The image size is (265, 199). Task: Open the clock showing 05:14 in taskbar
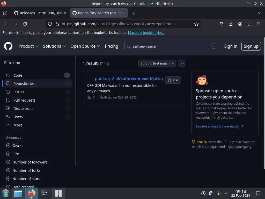pyautogui.click(x=241, y=193)
